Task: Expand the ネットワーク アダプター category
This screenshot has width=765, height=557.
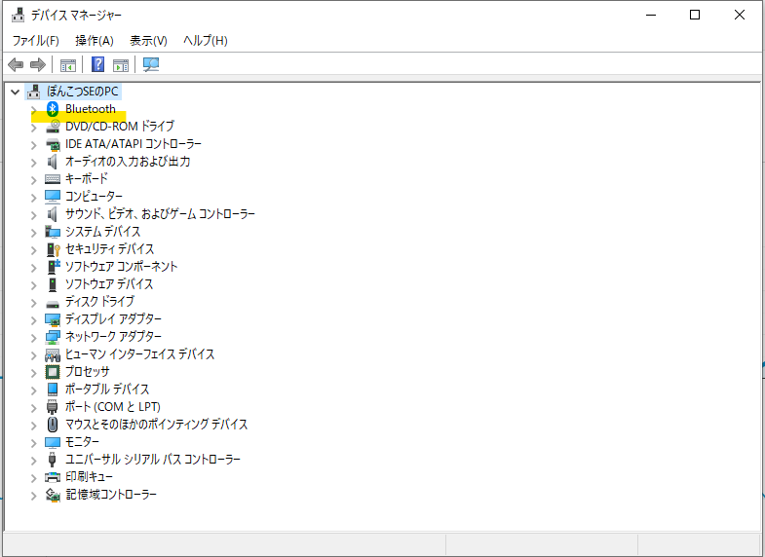Action: pyautogui.click(x=34, y=338)
